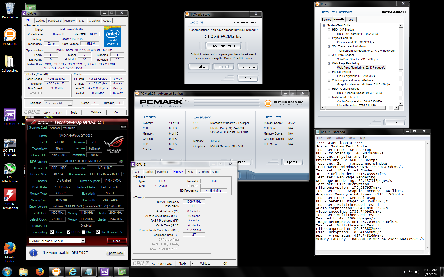444x277 pixels.
Task: Open Tools dropdown arrow in top CPU-Z window
Action: pyautogui.click(x=84, y=112)
